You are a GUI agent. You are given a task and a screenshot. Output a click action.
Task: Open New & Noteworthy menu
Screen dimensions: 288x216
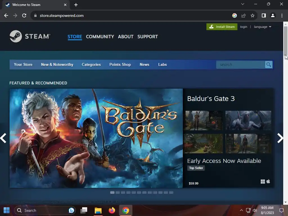pos(57,64)
